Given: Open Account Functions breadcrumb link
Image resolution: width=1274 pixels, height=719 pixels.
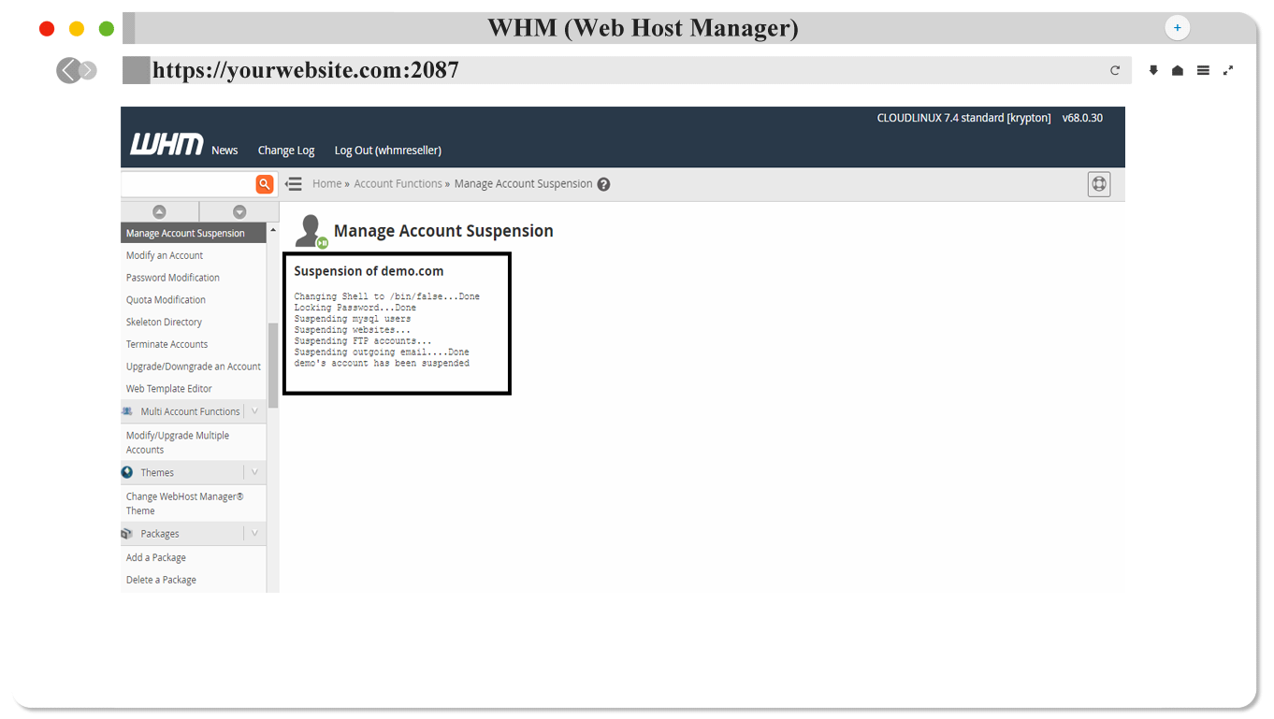Looking at the screenshot, I should click(x=398, y=184).
